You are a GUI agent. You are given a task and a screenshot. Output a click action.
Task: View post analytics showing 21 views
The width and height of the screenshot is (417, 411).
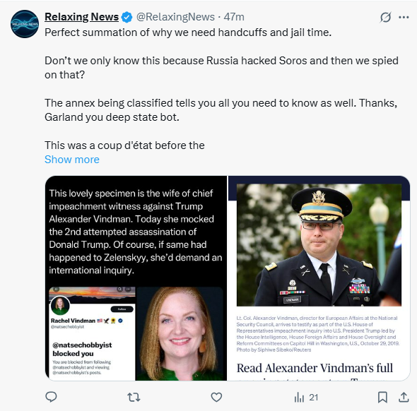pos(306,397)
